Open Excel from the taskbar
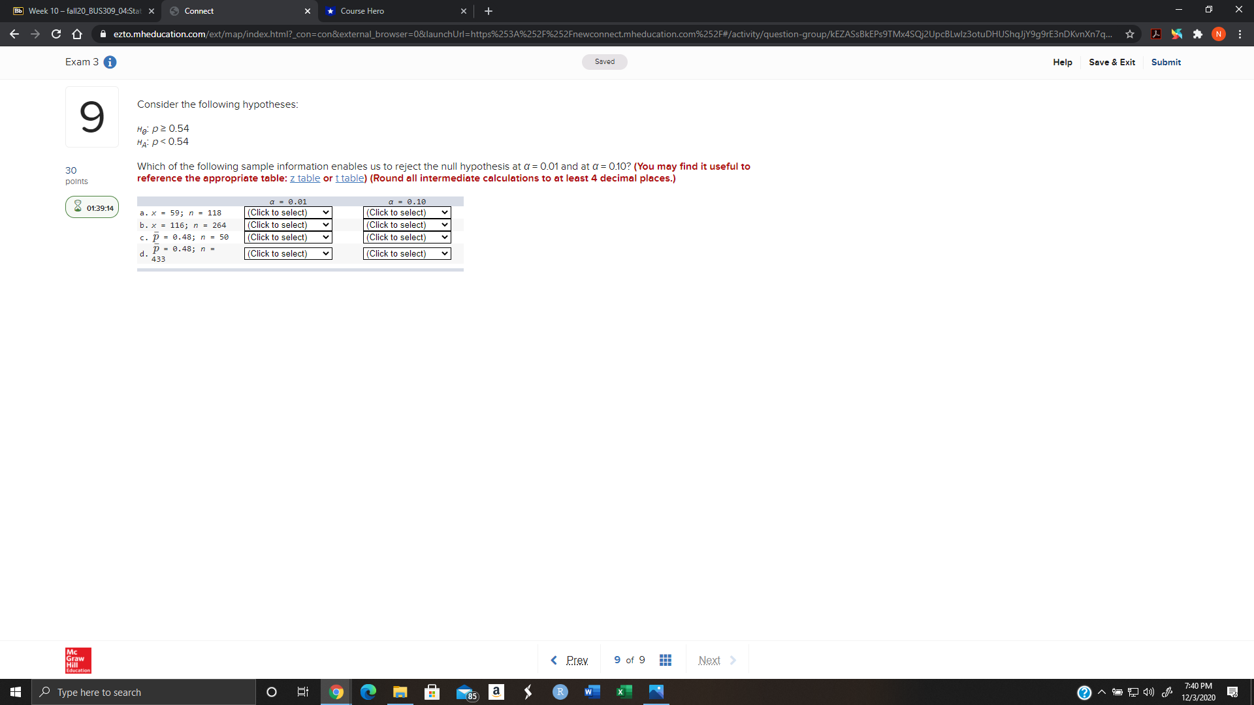The height and width of the screenshot is (705, 1254). coord(624,692)
